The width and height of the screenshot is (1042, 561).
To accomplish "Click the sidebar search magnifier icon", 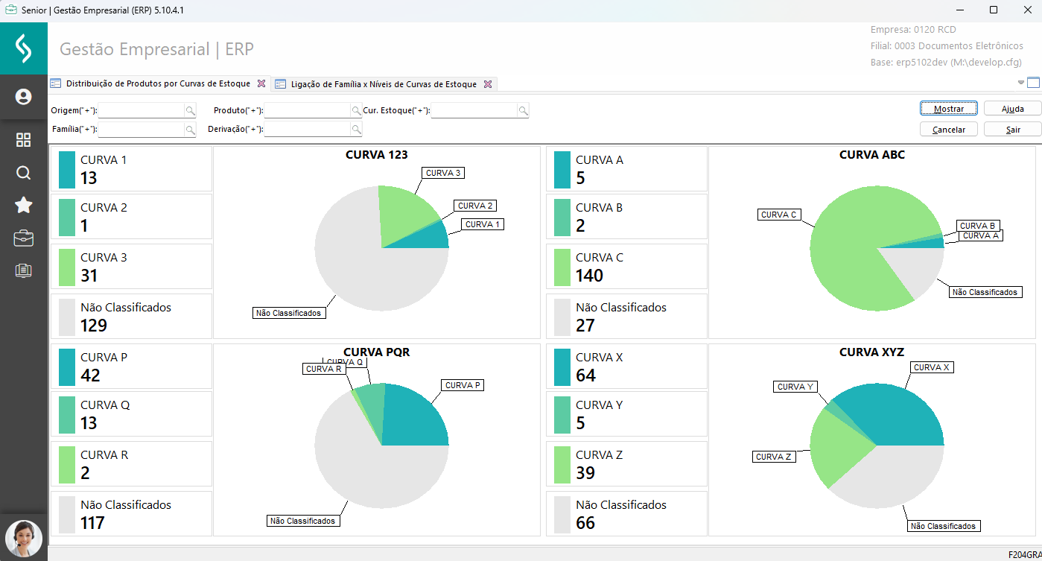I will [x=23, y=173].
